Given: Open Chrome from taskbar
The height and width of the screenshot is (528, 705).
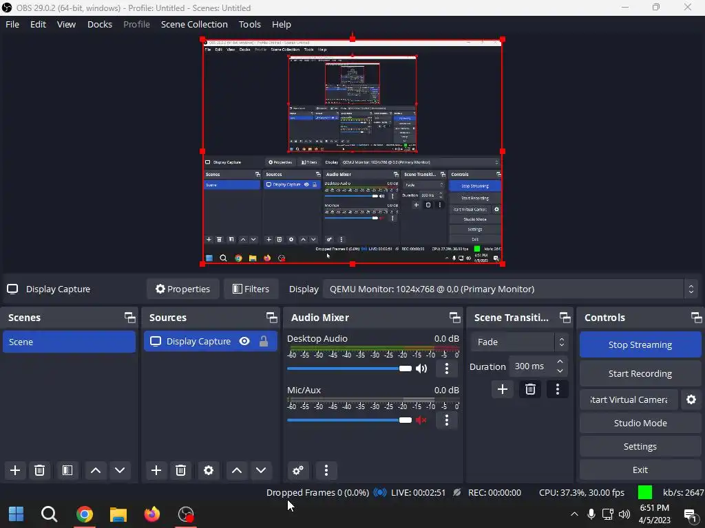Looking at the screenshot, I should pyautogui.click(x=85, y=514).
